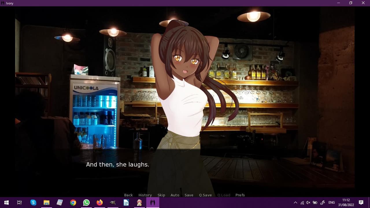
Task: Check the battery status icon
Action: [x=315, y=203]
